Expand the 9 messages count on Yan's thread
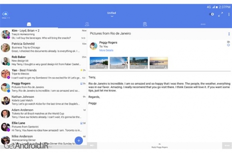 point(84,78)
